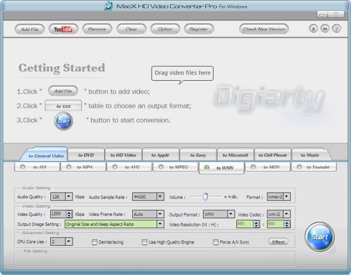Click the Add File toolbar button

[29, 29]
